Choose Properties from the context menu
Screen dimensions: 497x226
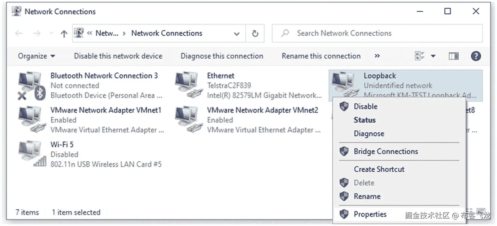pos(370,214)
